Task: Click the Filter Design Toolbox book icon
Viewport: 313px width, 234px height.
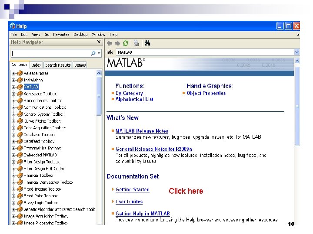Action: coord(20,162)
